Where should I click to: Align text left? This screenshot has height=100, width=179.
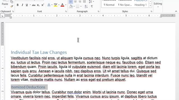tap(71, 2)
